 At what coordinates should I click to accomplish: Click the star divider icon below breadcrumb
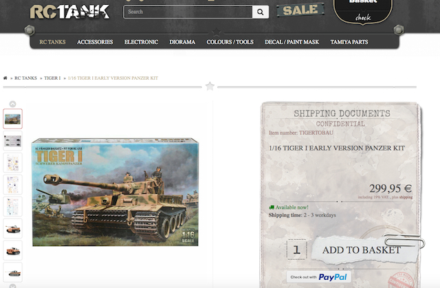pyautogui.click(x=210, y=86)
